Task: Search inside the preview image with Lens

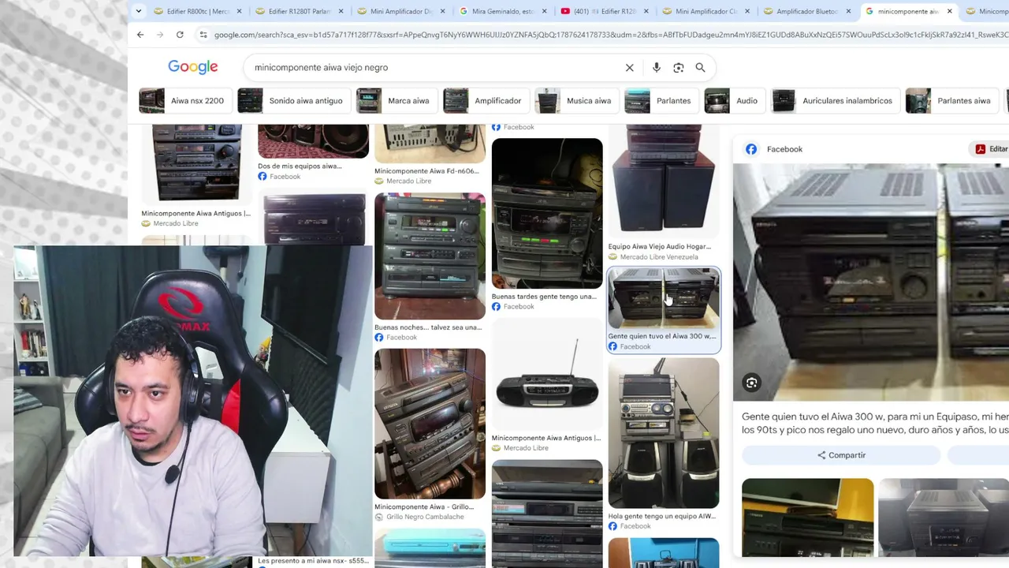Action: coord(751,383)
